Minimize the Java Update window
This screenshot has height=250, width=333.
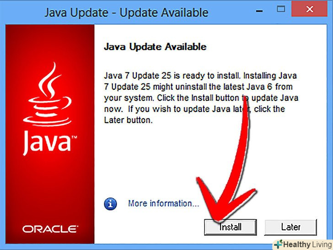[x=259, y=11]
